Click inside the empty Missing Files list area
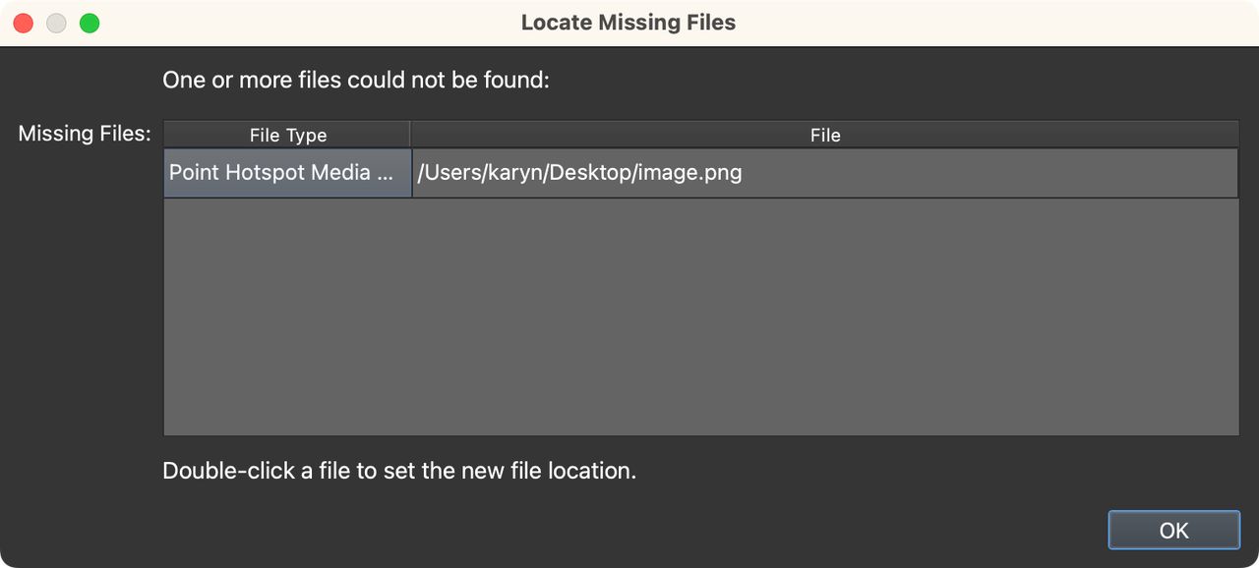This screenshot has width=1259, height=568. click(x=700, y=314)
